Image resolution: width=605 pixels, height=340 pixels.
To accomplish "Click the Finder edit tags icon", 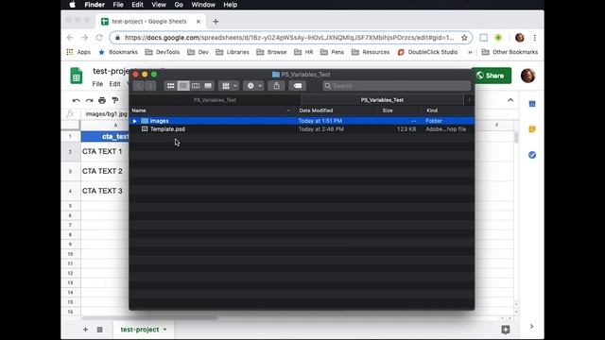I will point(298,86).
